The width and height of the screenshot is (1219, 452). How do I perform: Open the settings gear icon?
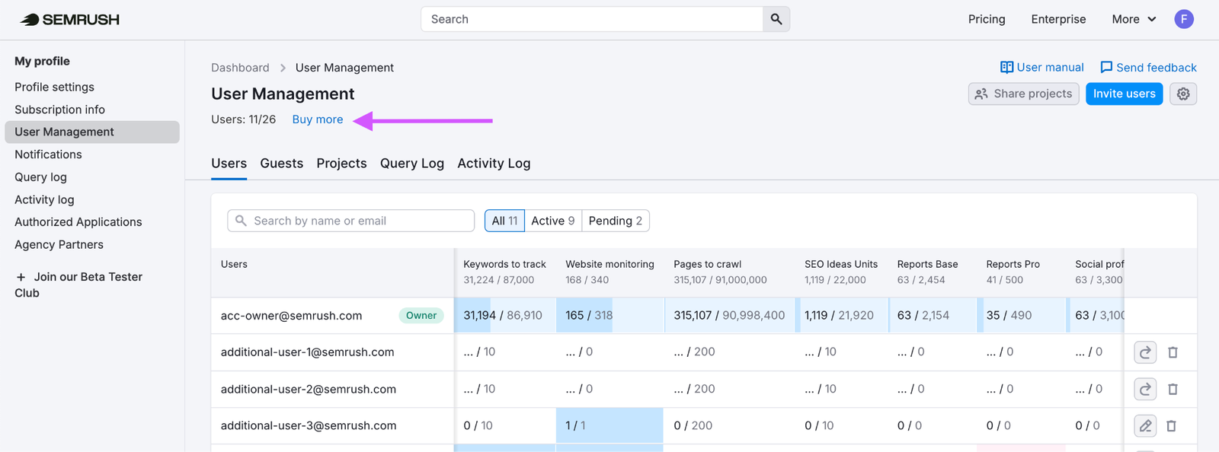[1183, 94]
